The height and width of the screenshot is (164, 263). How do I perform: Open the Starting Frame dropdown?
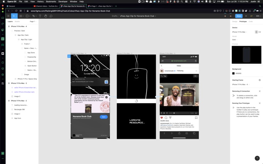coord(241,85)
